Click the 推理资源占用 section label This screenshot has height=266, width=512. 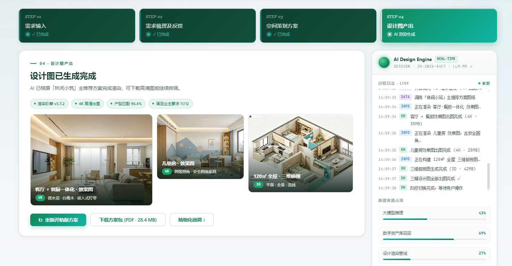click(391, 200)
